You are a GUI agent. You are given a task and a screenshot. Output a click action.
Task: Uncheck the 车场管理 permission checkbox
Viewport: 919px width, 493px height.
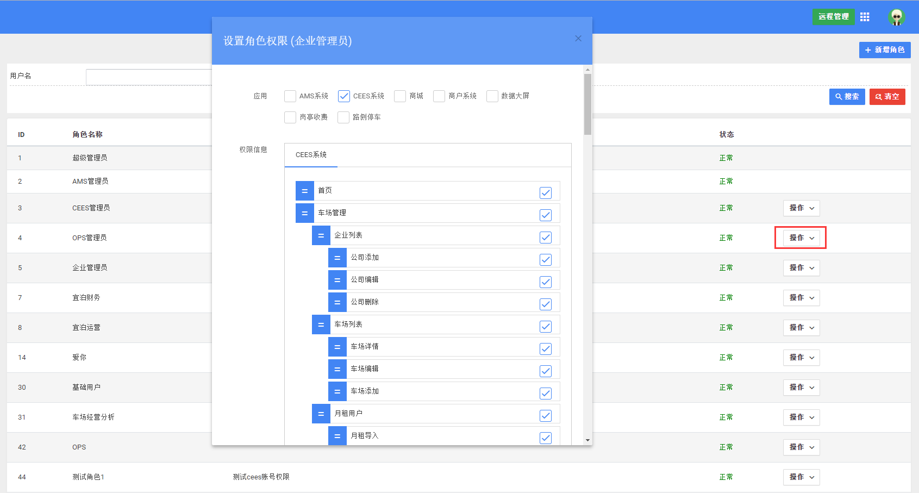546,215
